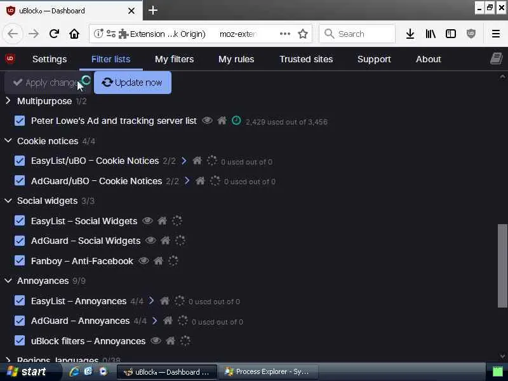Open the Library bookshelf icon

tap(431, 34)
